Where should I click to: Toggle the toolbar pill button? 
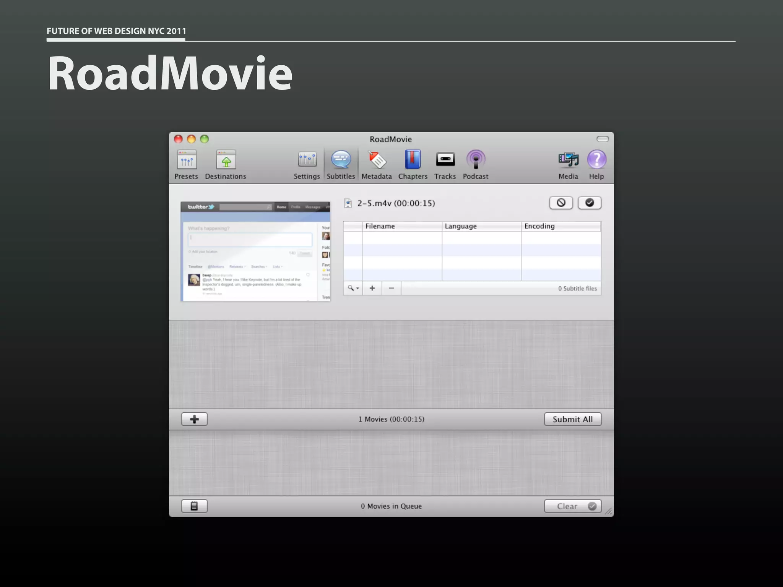(603, 139)
